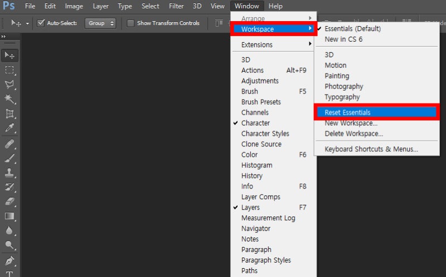Open the Group dropdown
The height and width of the screenshot is (277, 446).
[x=100, y=23]
